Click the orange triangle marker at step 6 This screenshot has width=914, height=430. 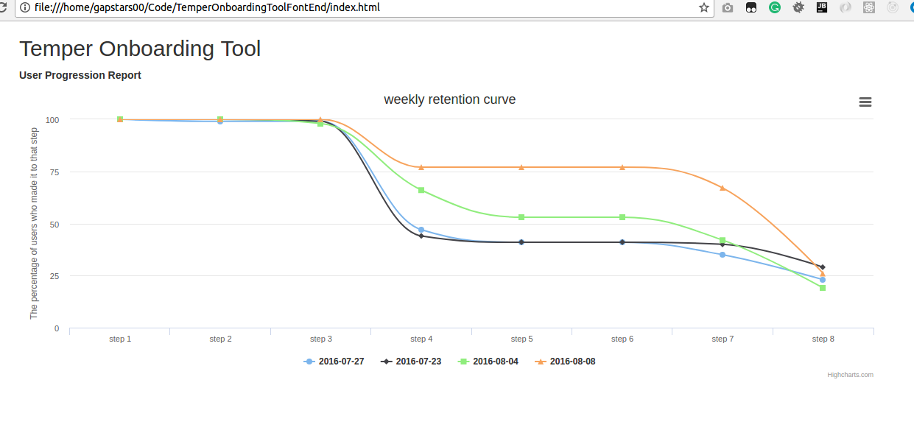[x=622, y=167]
